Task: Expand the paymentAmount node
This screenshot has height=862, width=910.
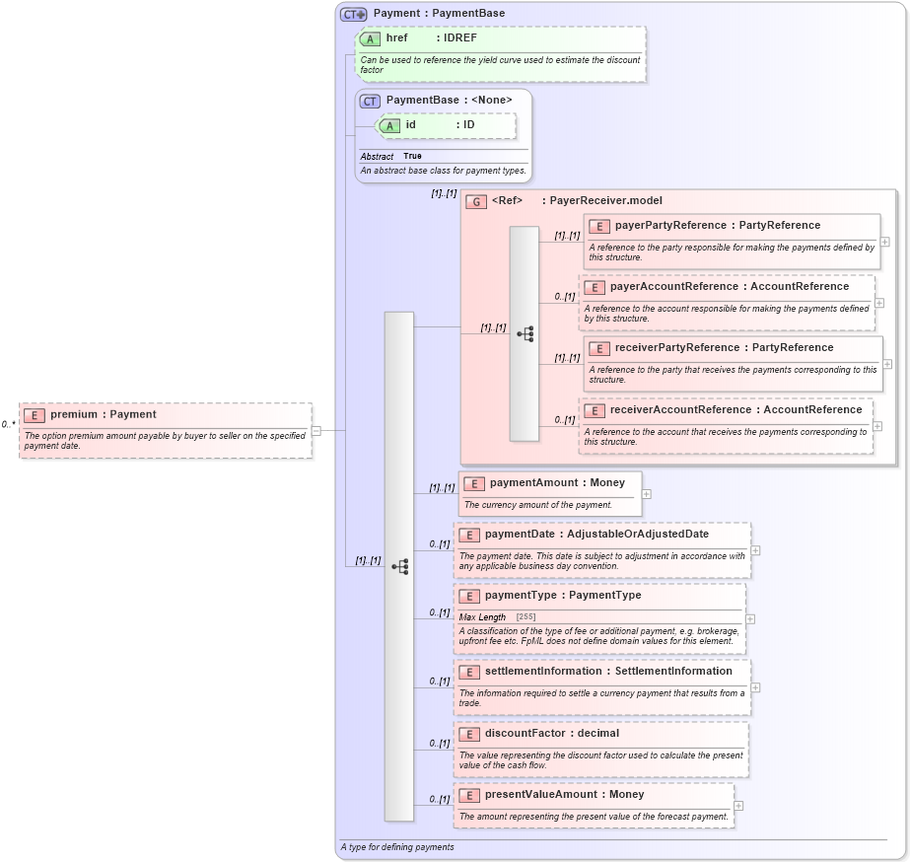Action: [647, 494]
